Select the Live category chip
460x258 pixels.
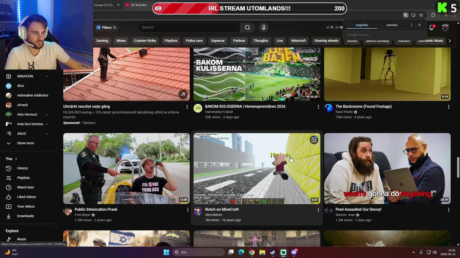pos(280,41)
